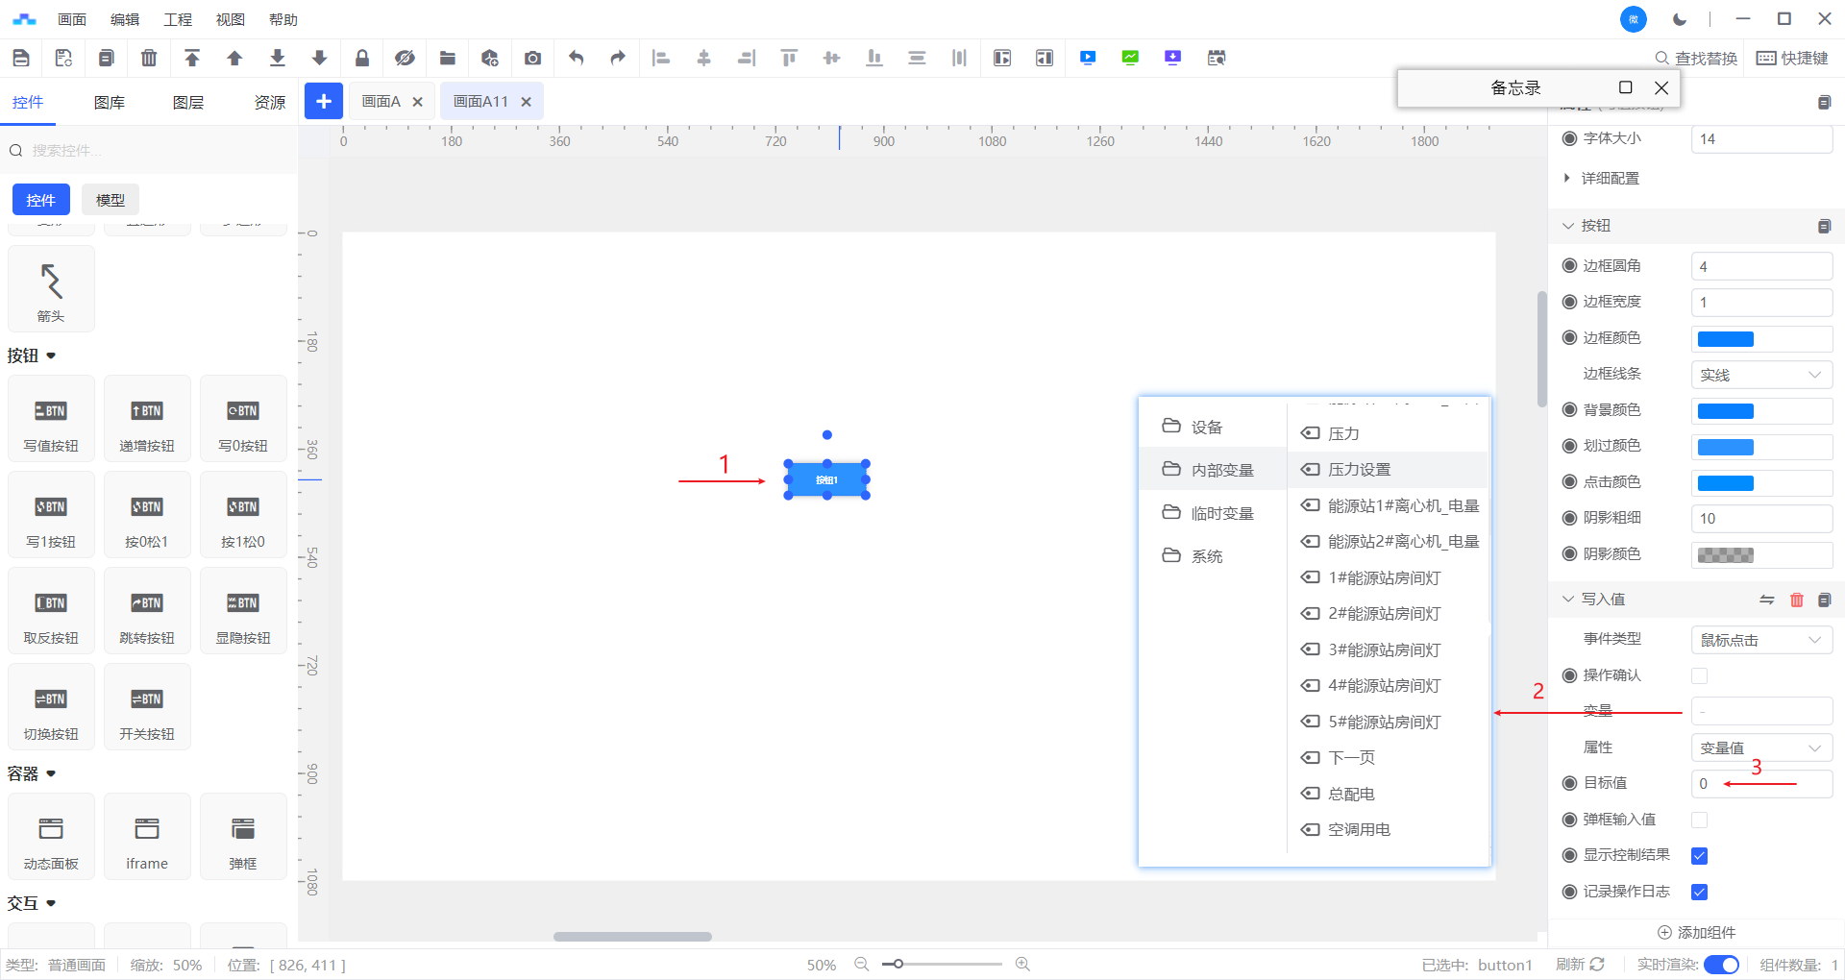Toggle the 实时渲染 switch off
The height and width of the screenshot is (980, 1845).
[x=1720, y=965]
